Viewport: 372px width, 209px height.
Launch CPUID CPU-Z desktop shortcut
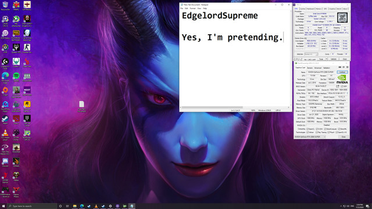point(5,21)
